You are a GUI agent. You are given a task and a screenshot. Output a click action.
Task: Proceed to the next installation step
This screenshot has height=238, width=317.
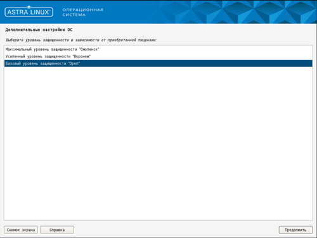point(295,230)
